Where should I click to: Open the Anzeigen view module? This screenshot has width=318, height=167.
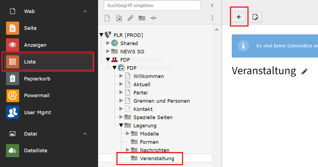click(49, 45)
